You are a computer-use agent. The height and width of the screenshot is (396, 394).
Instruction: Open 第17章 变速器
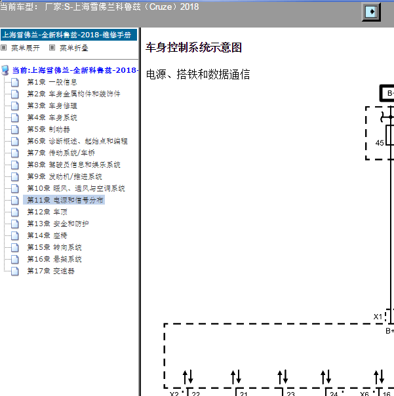click(x=50, y=271)
